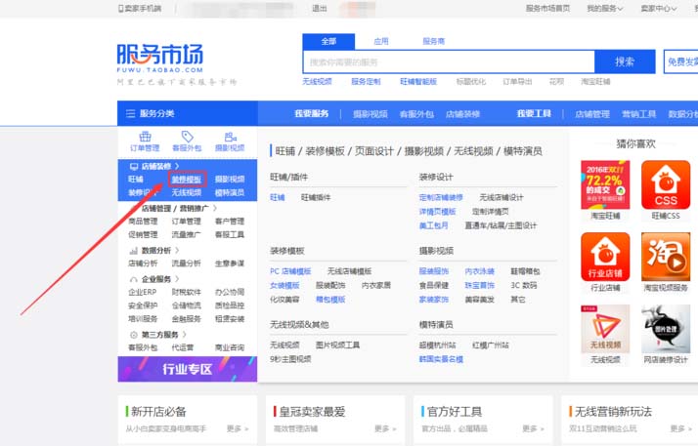
Task: Click the bar chart icon beside 数据分析
Action: [133, 251]
